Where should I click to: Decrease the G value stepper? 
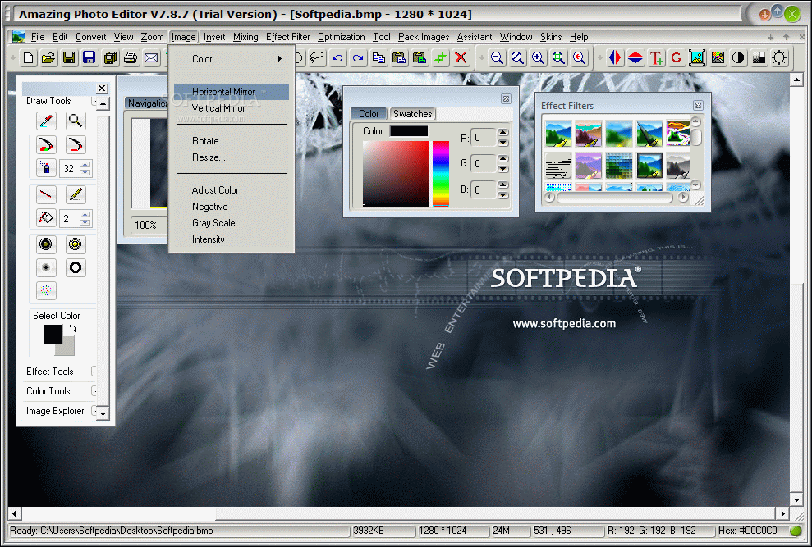pyautogui.click(x=502, y=169)
